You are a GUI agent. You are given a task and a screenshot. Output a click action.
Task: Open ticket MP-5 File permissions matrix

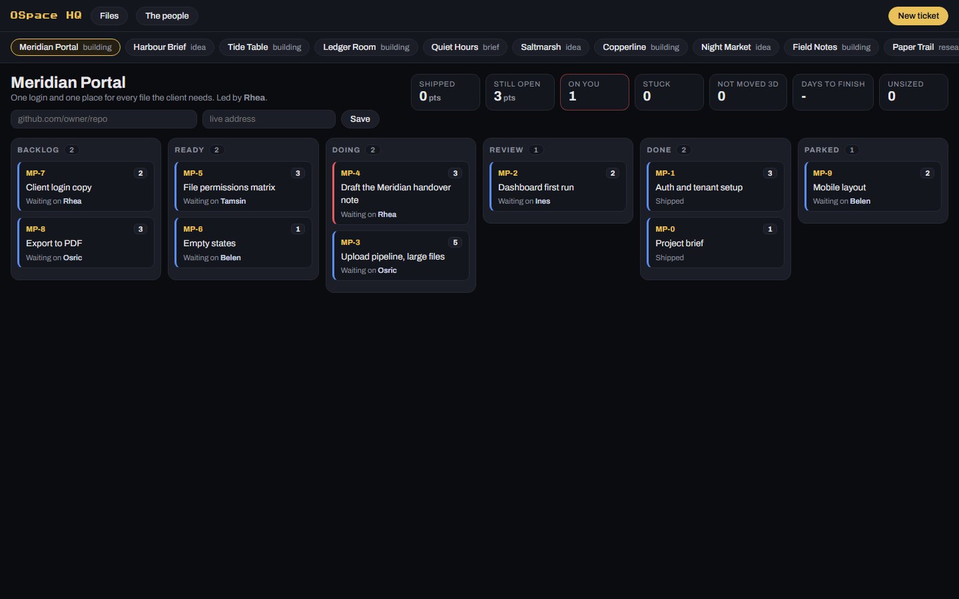tap(244, 186)
